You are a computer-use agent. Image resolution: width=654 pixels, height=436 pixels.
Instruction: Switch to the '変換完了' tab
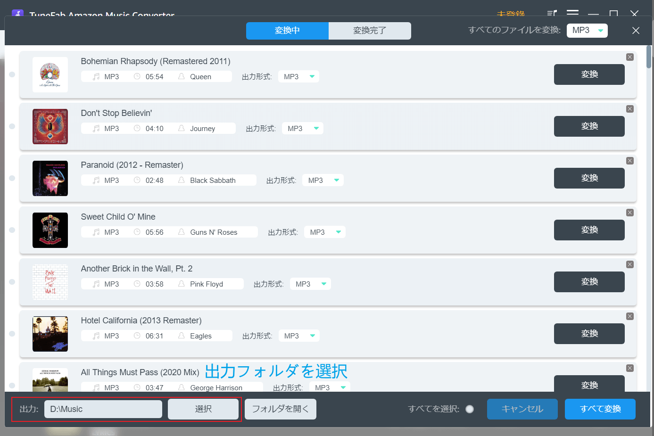[370, 31]
